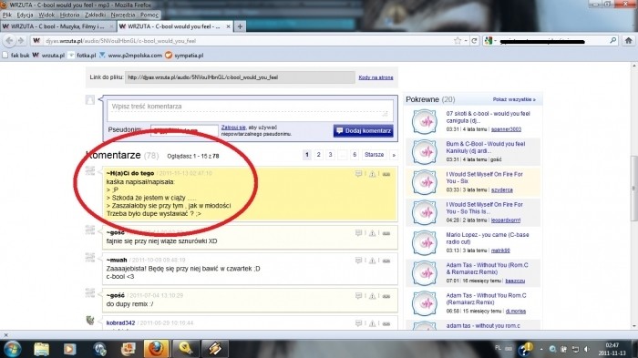Viewport: 638px width, 358px height.
Task: Open the Historia menu
Action: [69, 15]
